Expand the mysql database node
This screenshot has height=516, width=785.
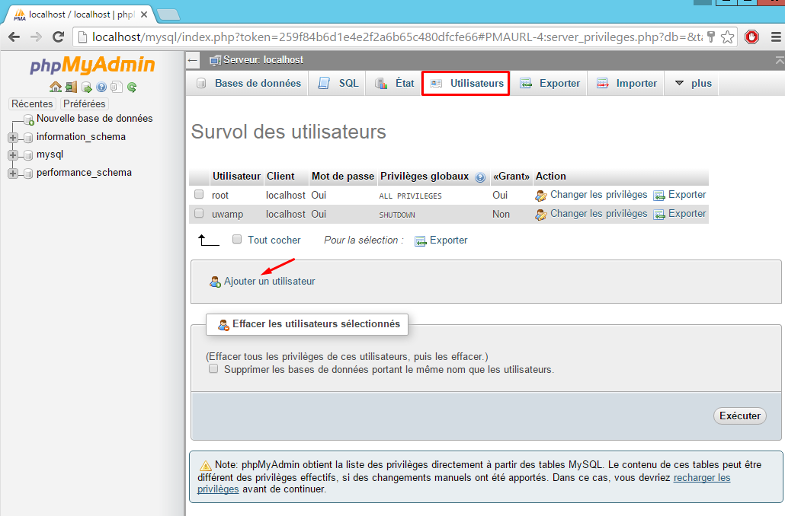(13, 155)
